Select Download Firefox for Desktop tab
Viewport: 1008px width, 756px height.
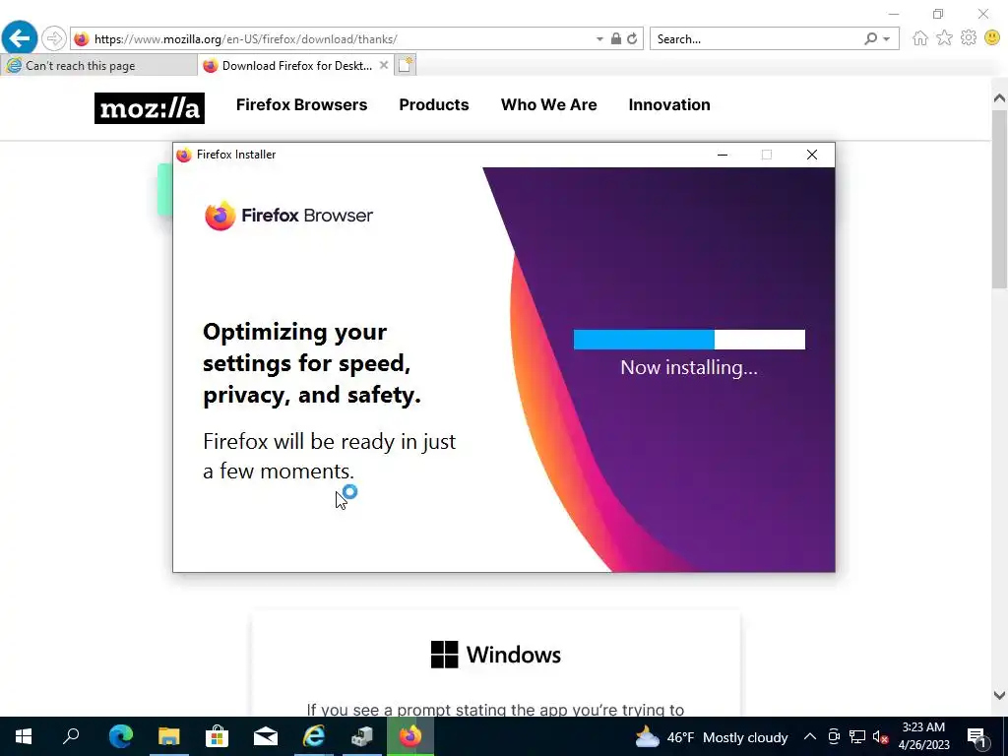tap(294, 66)
